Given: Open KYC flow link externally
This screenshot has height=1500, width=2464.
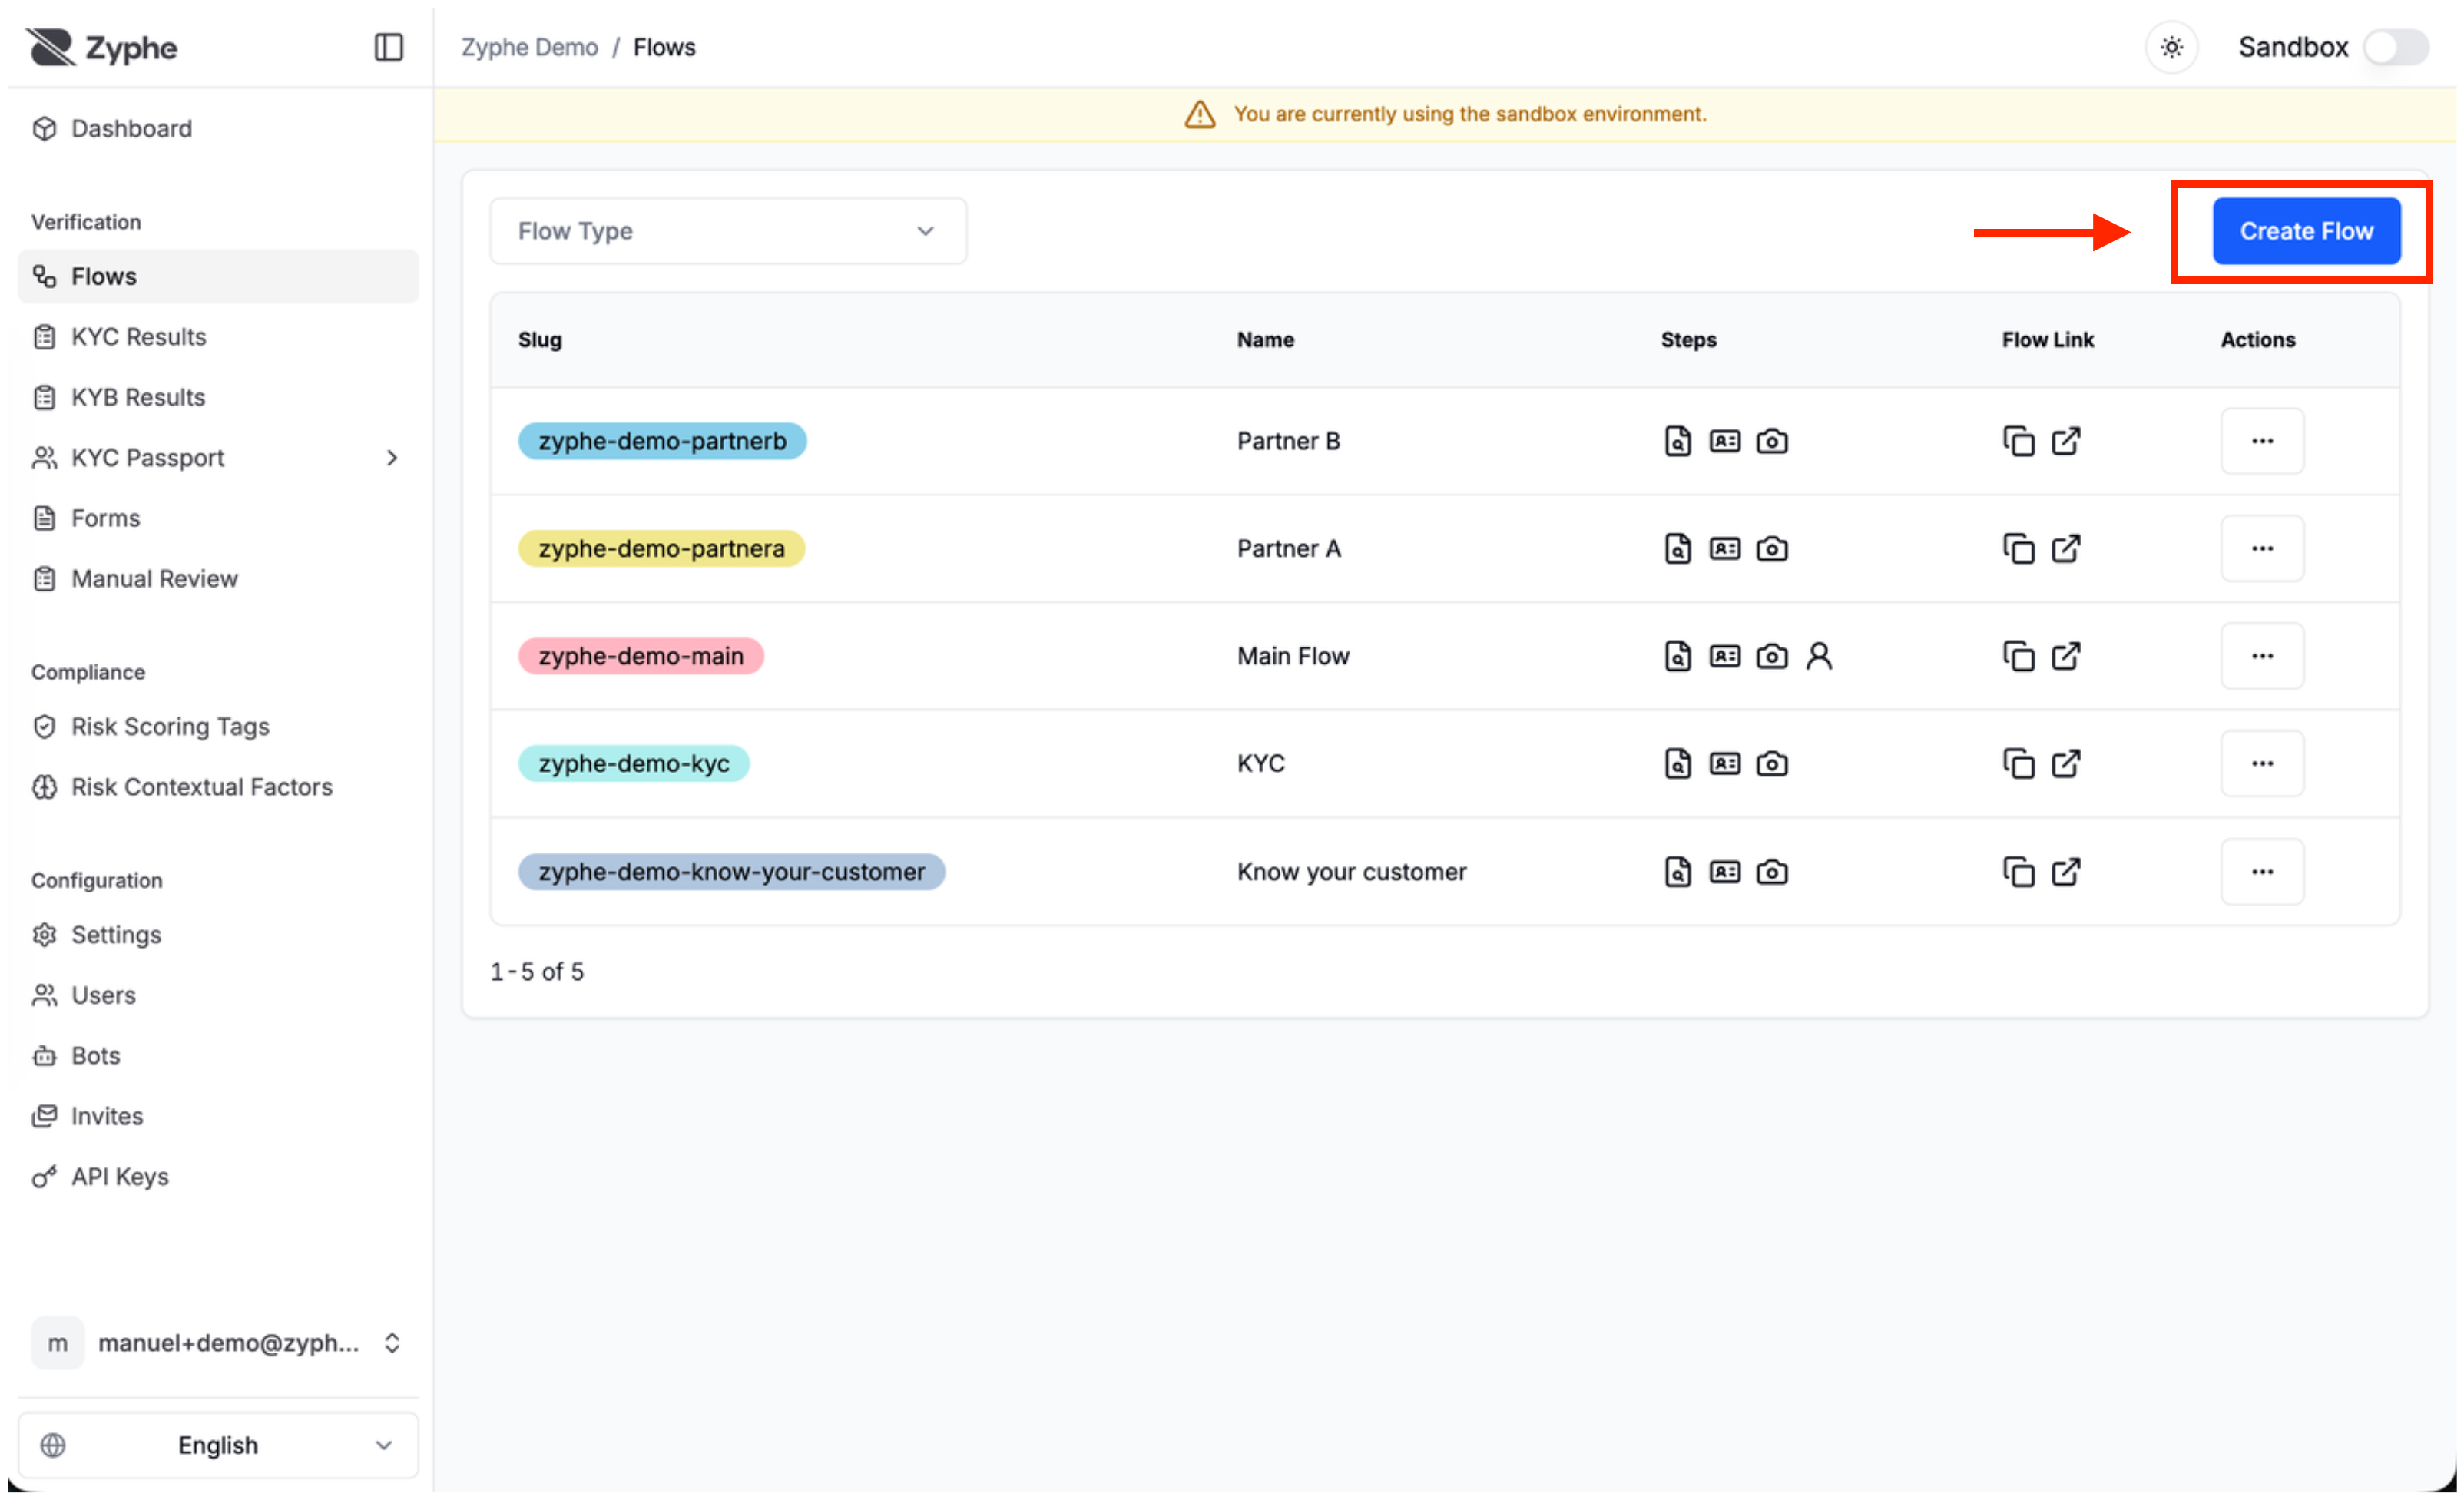Looking at the screenshot, I should click(x=2066, y=763).
